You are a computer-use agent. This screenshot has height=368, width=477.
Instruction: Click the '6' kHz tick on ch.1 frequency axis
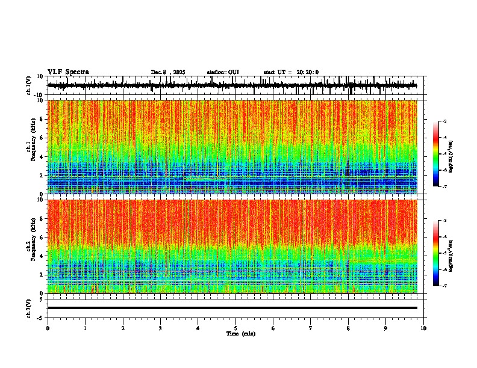coord(42,138)
